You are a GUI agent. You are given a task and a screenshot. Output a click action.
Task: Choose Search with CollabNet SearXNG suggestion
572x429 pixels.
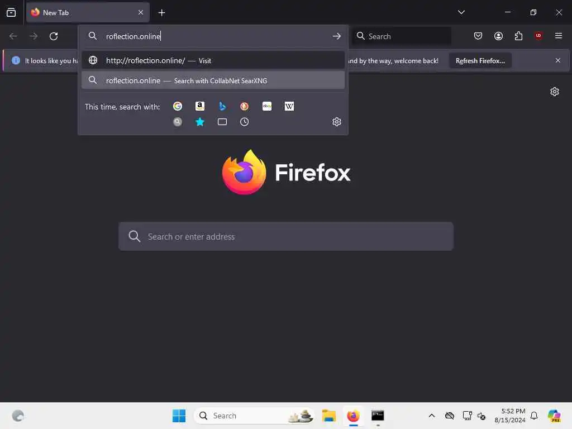213,80
